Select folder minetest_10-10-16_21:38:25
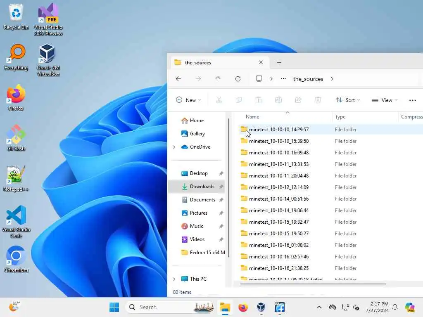 [x=279, y=268]
